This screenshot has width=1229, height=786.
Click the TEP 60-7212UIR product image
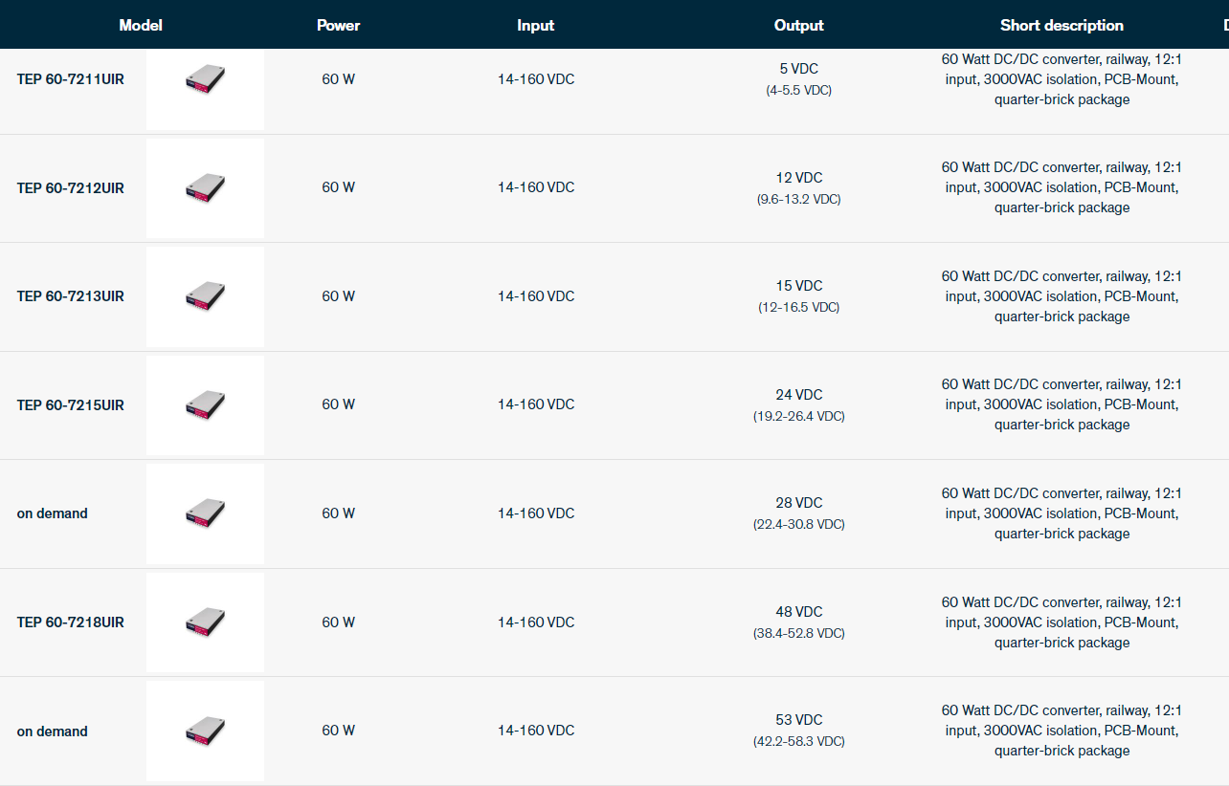pos(205,188)
